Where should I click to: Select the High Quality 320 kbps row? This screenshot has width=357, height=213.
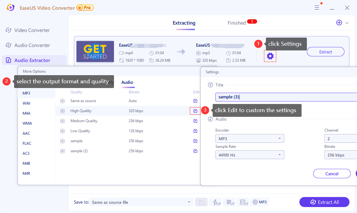128,111
